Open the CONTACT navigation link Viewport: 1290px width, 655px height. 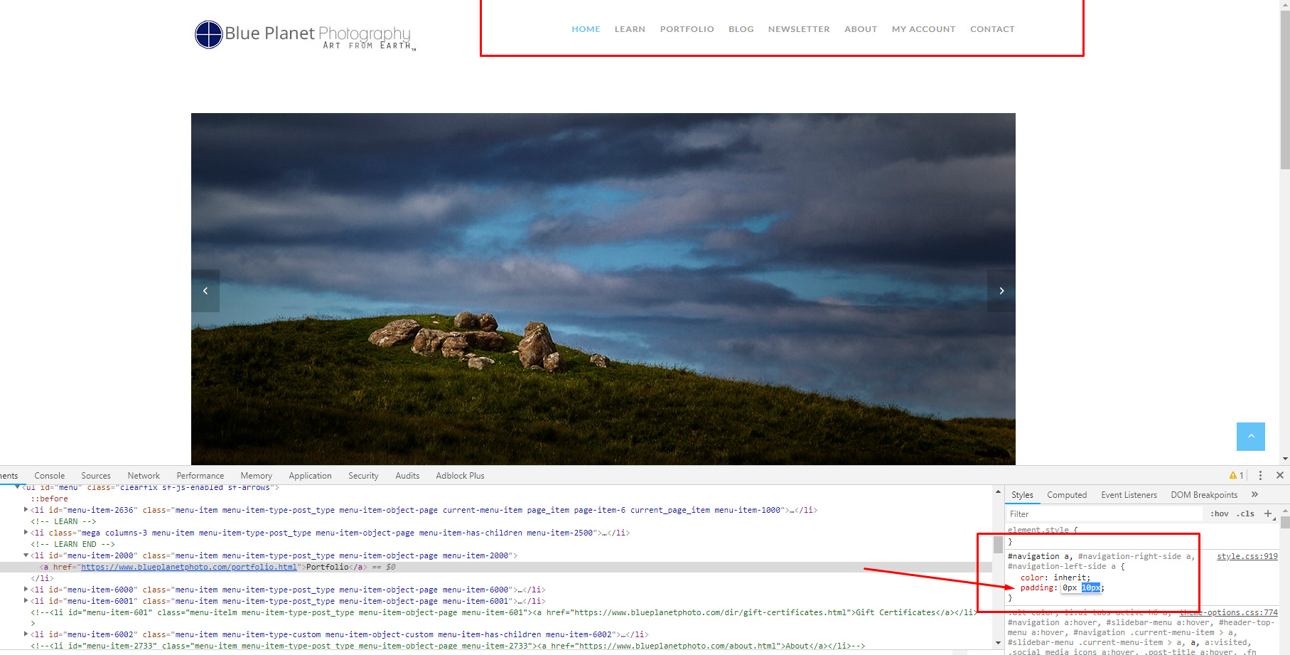[x=992, y=29]
